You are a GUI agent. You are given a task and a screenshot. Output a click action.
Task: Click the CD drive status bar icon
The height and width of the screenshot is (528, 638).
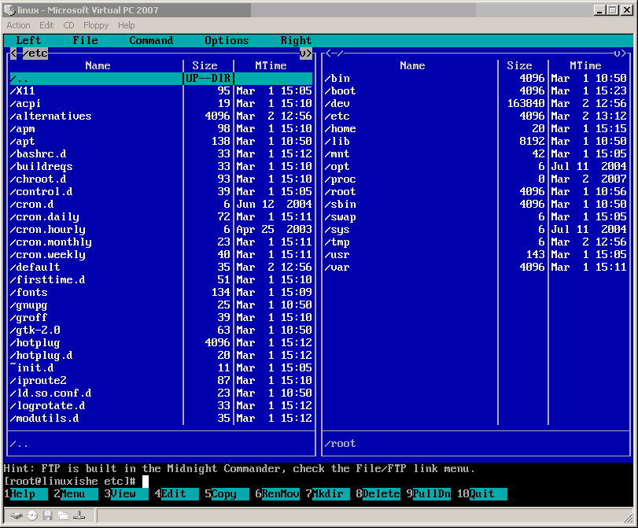(32, 515)
